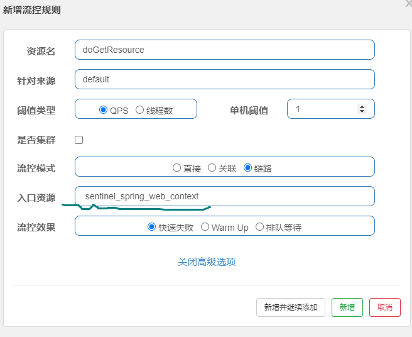The height and width of the screenshot is (337, 412).
Task: Click the 入口资源 label
Action: 36,197
